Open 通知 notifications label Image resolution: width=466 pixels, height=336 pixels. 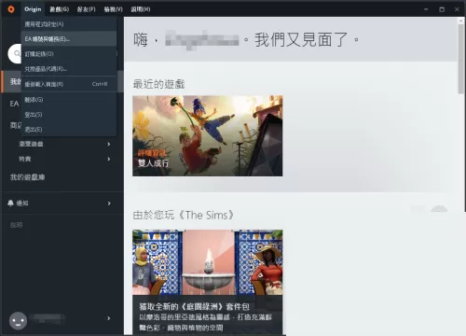22,203
